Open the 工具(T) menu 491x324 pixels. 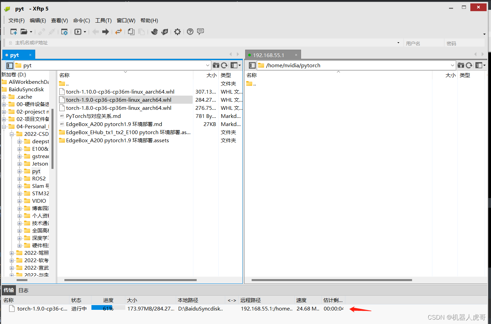point(103,20)
